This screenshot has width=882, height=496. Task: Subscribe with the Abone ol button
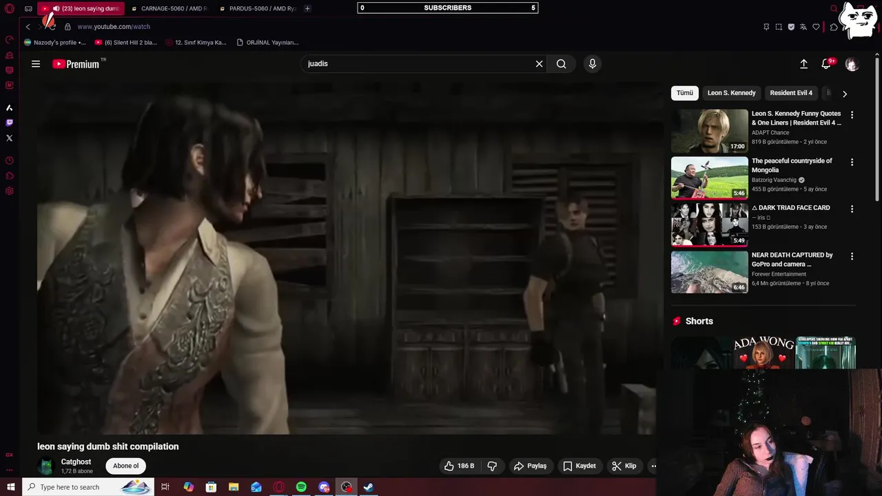click(125, 466)
